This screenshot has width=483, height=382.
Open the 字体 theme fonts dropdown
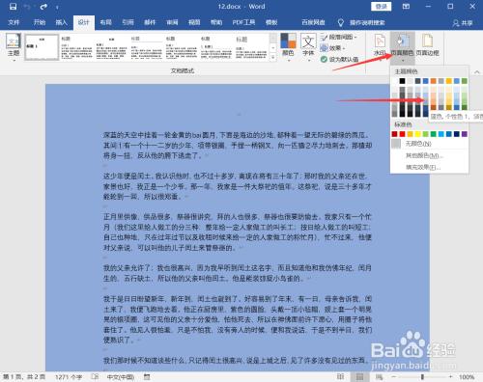[x=308, y=47]
